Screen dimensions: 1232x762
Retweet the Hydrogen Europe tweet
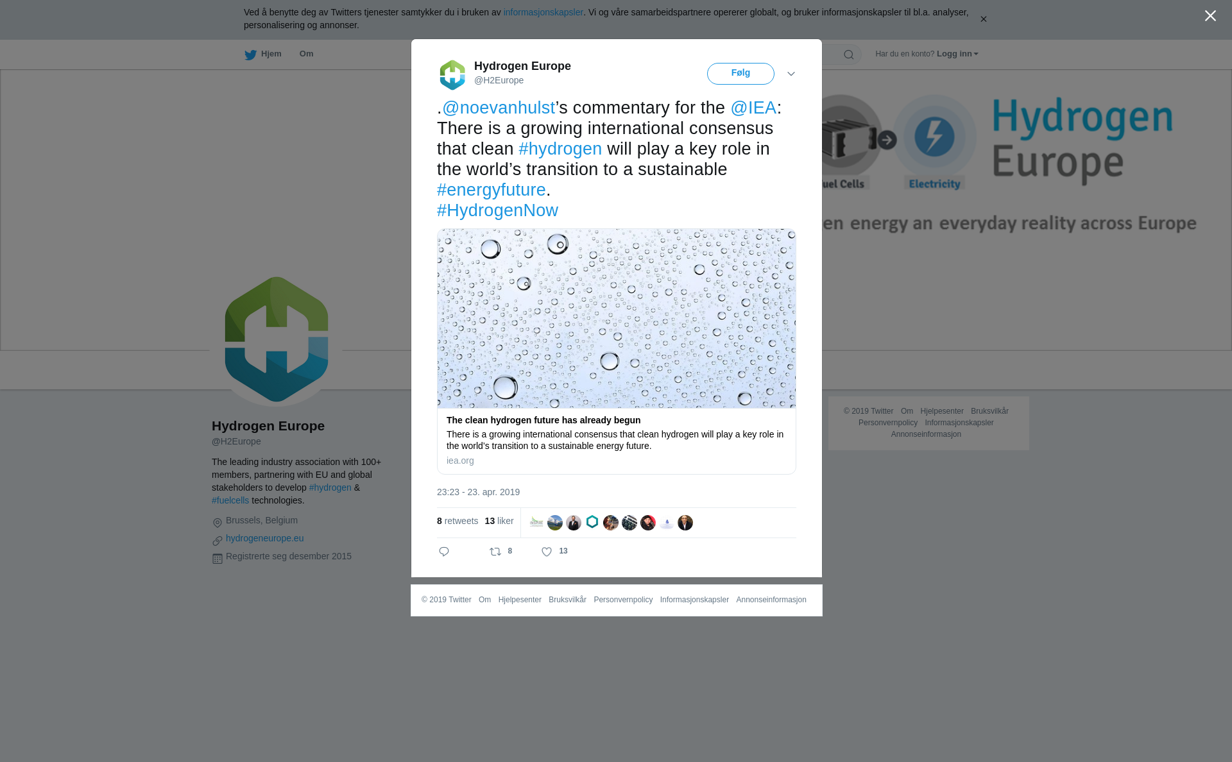click(x=495, y=552)
